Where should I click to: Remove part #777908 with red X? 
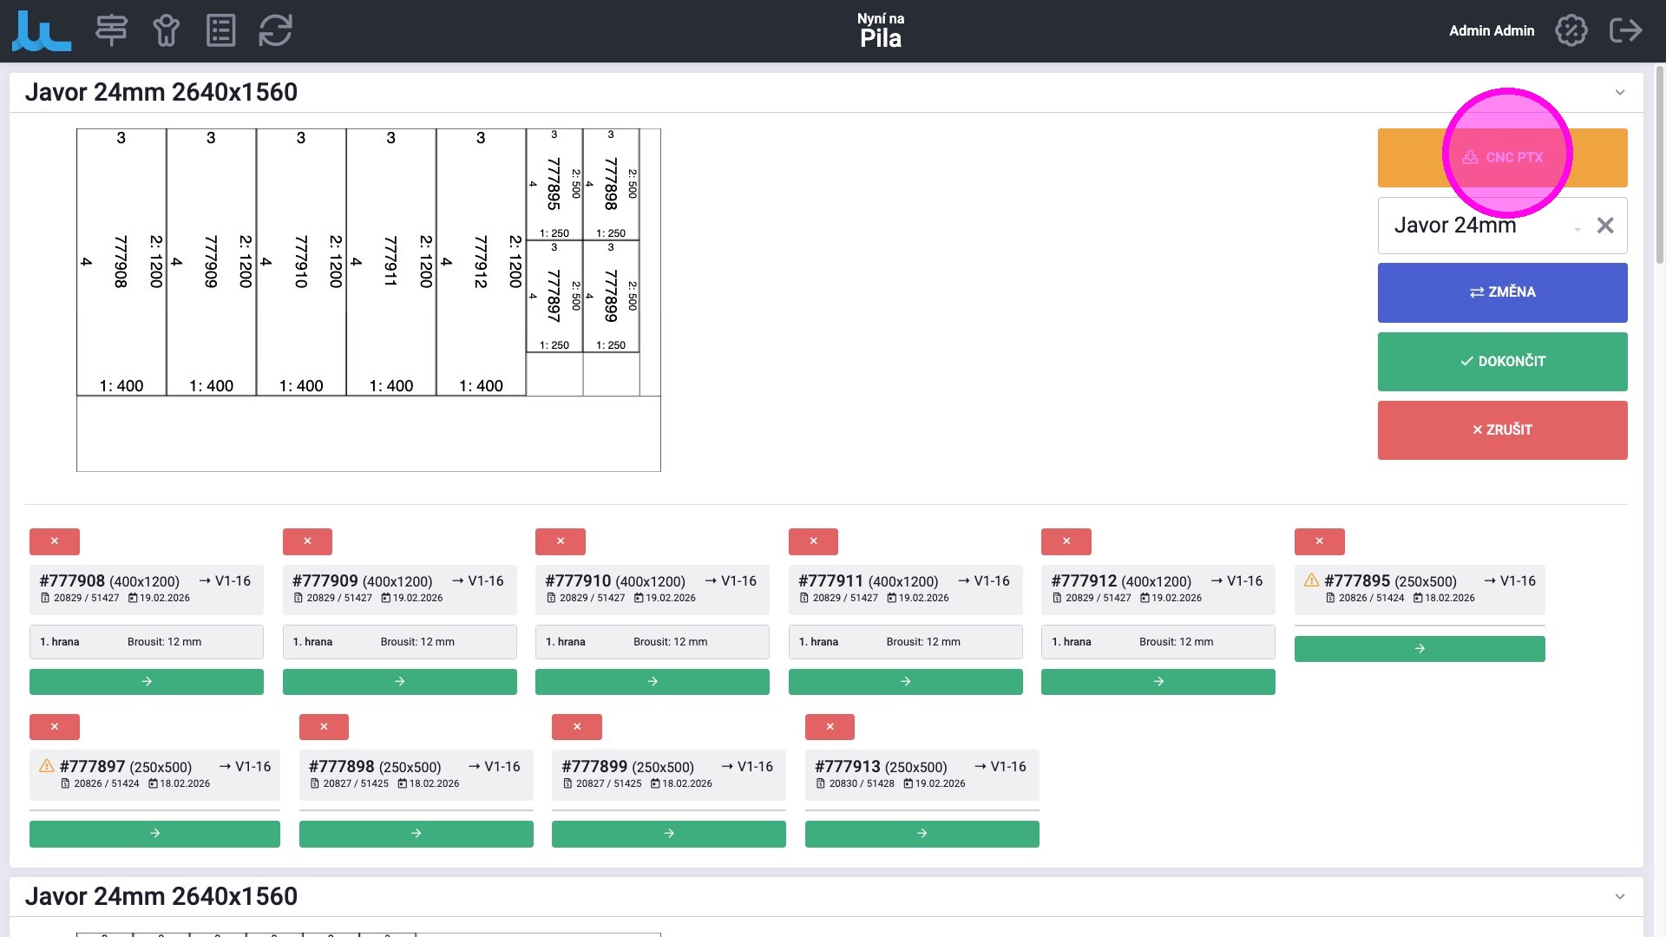pos(55,541)
